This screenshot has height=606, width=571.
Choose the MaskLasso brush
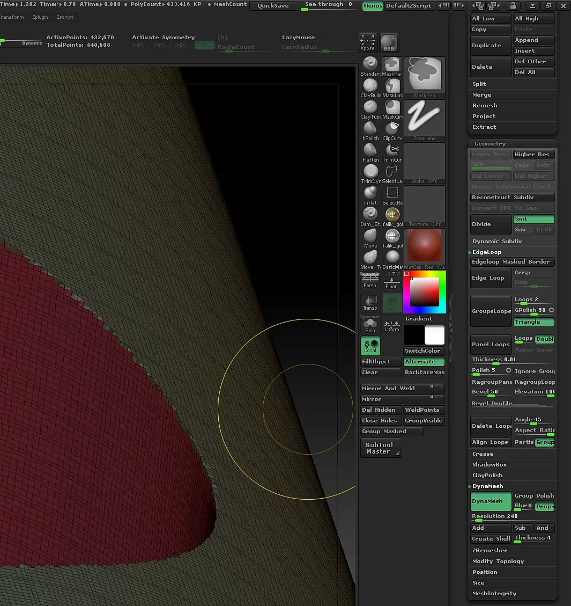pyautogui.click(x=392, y=86)
